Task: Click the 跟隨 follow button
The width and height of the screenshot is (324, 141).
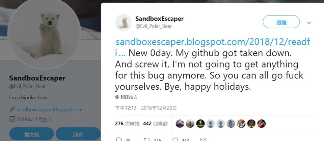Action: point(281,22)
